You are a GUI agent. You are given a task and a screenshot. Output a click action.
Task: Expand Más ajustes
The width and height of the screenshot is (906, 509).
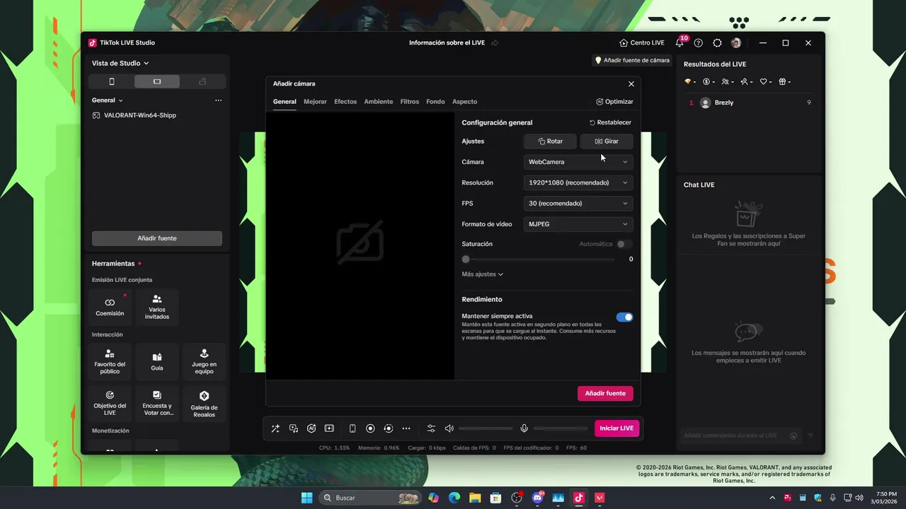[x=483, y=274]
